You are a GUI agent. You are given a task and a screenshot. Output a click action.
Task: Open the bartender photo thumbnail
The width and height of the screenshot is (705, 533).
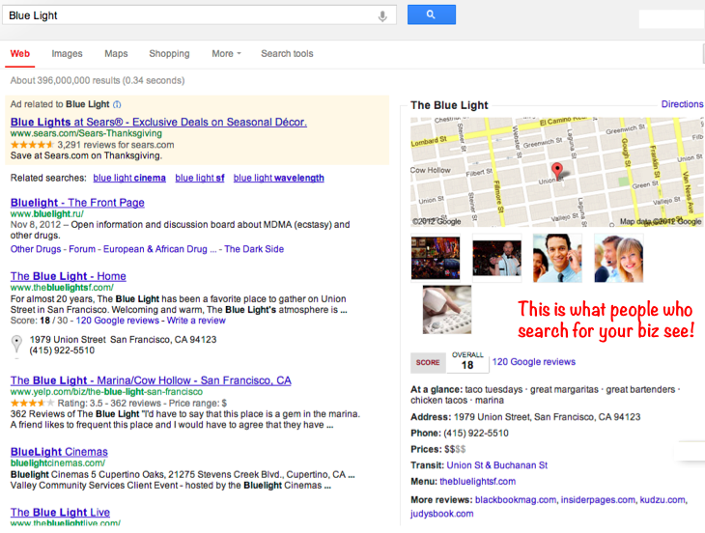(x=496, y=258)
